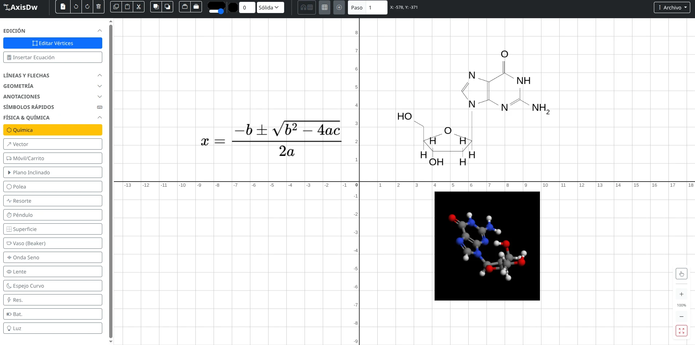
Task: Open the Sólida line style dropdown
Action: [x=270, y=7]
